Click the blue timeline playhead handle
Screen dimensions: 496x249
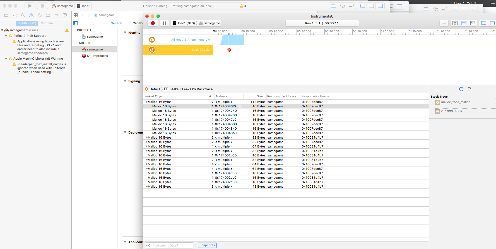coord(229,34)
